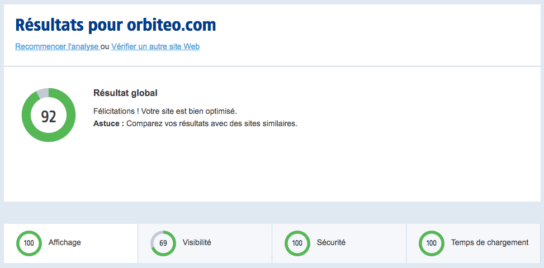Switch to the Affichage tab
This screenshot has width=544, height=268.
(x=71, y=243)
